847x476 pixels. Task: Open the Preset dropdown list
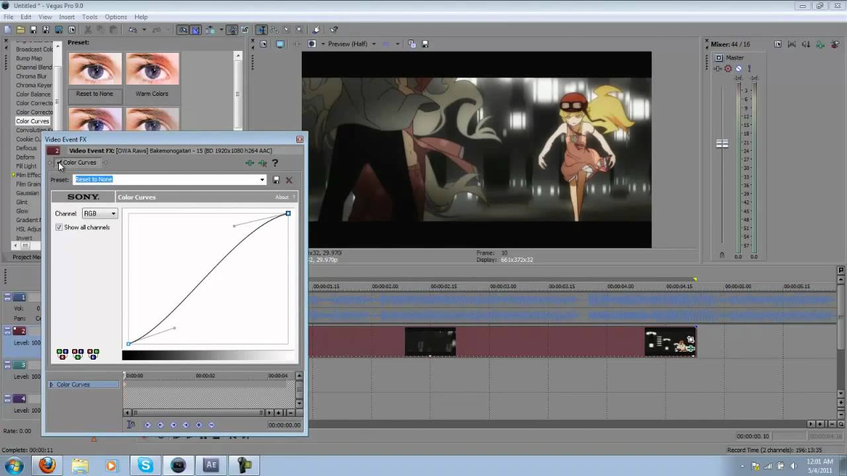[262, 180]
